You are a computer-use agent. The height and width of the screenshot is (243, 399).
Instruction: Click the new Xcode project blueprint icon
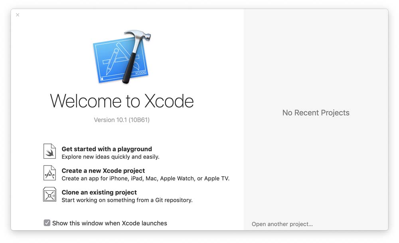pos(49,173)
